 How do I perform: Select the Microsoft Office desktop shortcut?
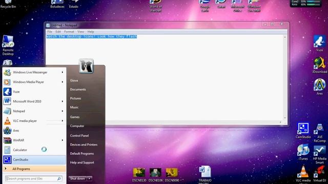tap(237, 6)
